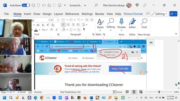Expand the font name combo box arrow
180x101 pixels.
[49, 20]
